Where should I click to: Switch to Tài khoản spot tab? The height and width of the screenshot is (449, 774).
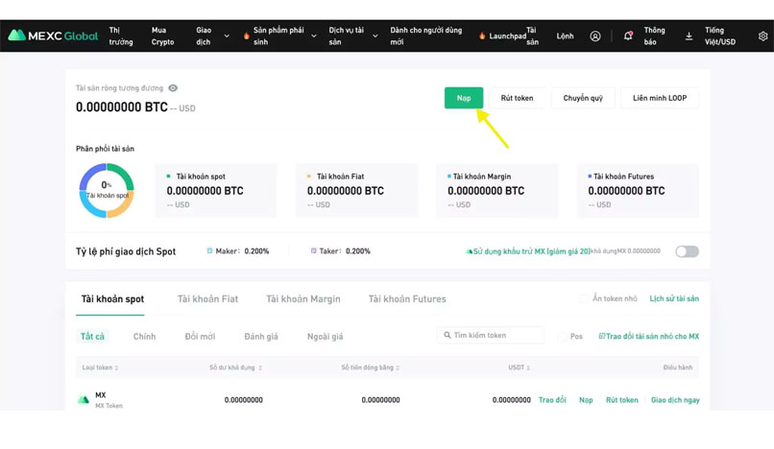pyautogui.click(x=112, y=299)
